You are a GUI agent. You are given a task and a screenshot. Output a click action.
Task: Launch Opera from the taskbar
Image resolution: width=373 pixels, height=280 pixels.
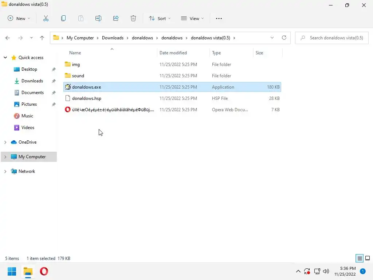click(x=44, y=271)
